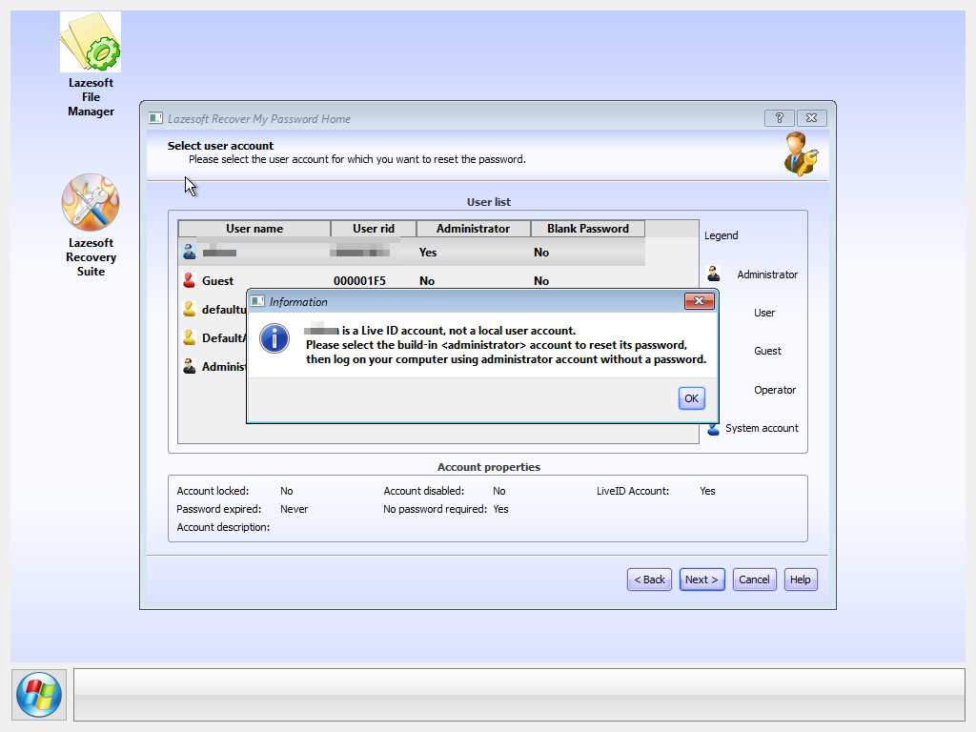976x732 pixels.
Task: Sort by Administrator column header
Action: [x=473, y=229]
